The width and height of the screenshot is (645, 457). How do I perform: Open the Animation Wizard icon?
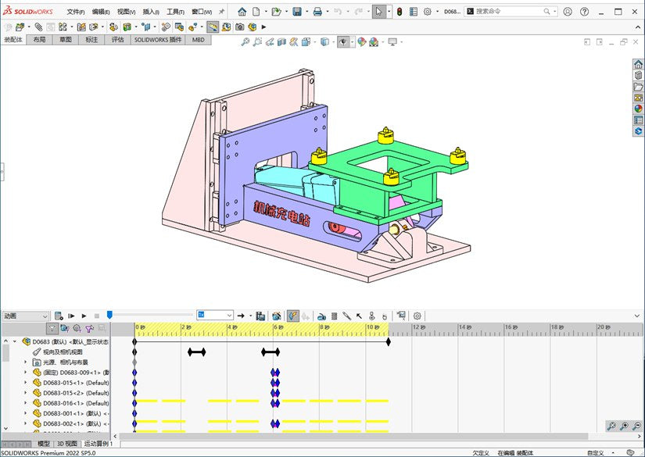pos(277,316)
